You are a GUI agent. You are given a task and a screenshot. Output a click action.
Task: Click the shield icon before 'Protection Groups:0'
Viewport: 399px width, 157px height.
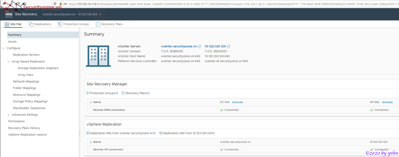click(x=88, y=93)
